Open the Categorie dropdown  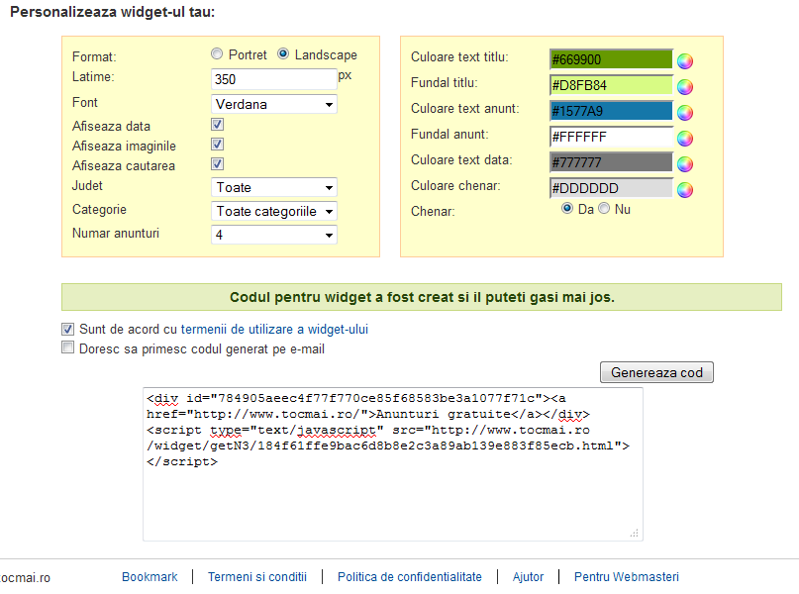pos(274,212)
